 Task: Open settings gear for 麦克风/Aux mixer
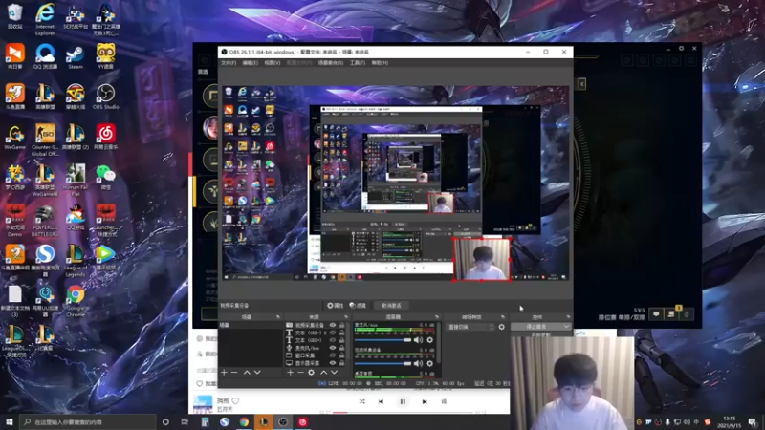[429, 340]
